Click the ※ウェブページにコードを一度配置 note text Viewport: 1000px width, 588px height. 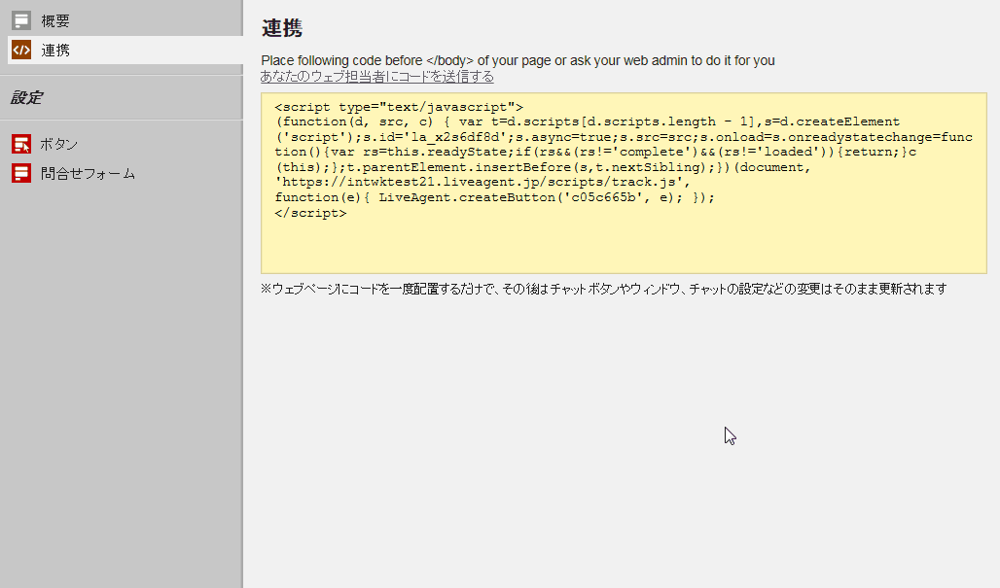point(604,290)
